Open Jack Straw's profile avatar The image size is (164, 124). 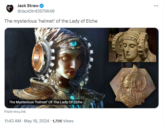10,8
